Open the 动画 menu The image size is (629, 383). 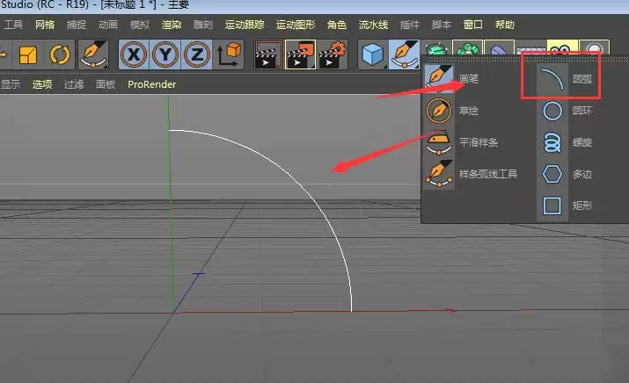coord(108,25)
